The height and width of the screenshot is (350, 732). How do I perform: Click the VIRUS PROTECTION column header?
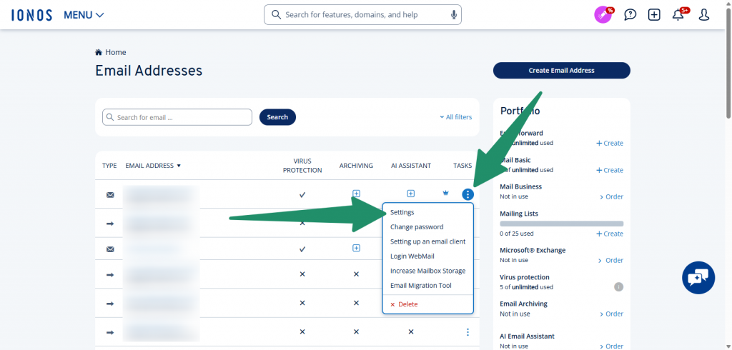click(x=302, y=166)
